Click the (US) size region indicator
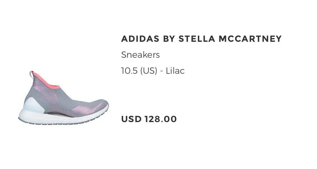317x169 pixels. coord(149,71)
